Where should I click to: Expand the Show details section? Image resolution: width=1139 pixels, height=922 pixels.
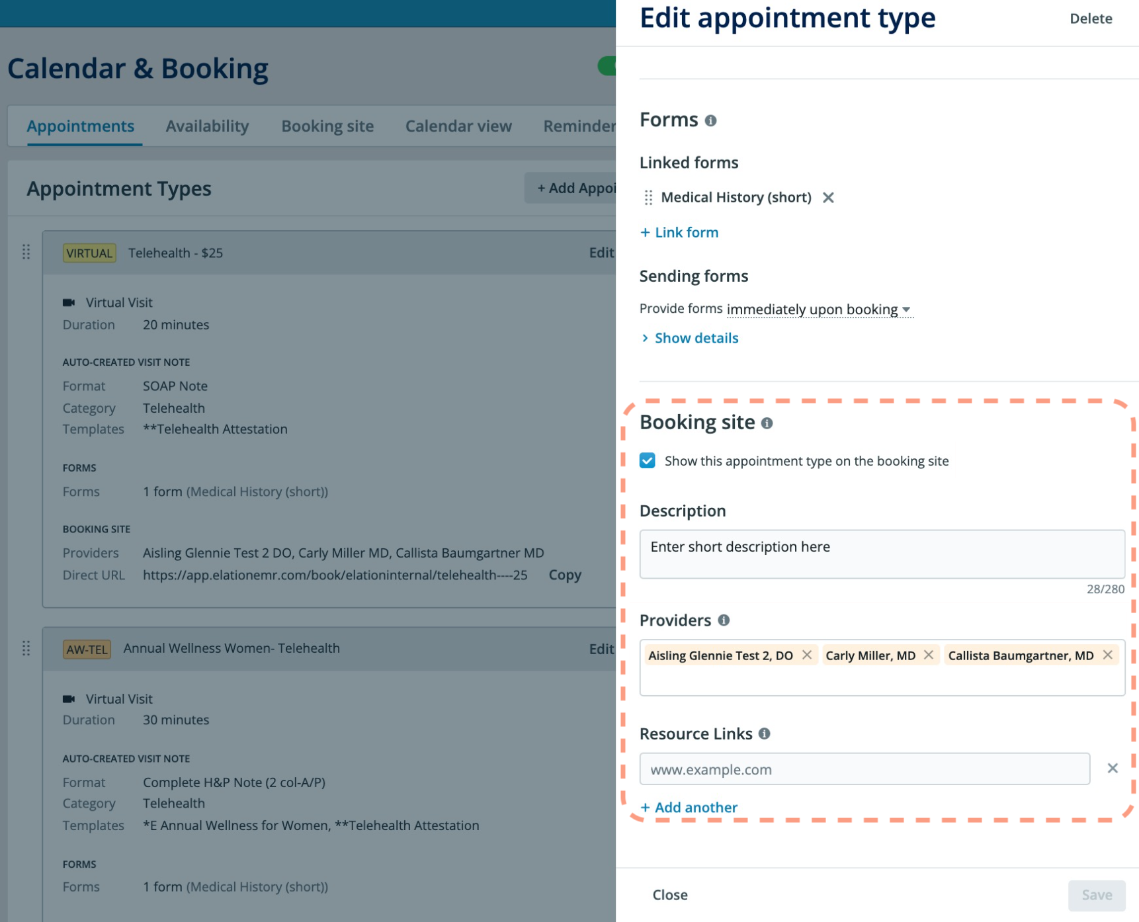[x=696, y=338]
